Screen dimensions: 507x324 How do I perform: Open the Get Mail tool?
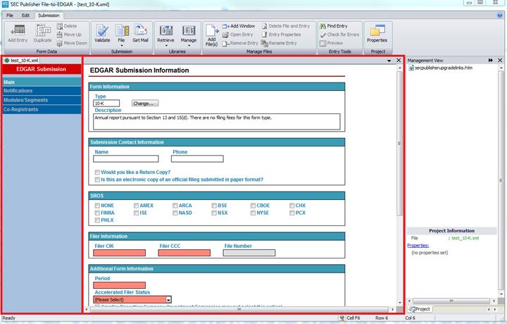click(x=140, y=33)
